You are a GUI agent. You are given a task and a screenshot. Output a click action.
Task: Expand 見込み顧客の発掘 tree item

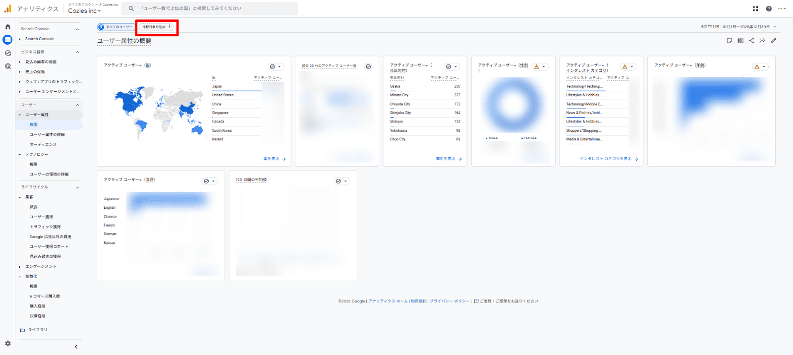[x=20, y=62]
